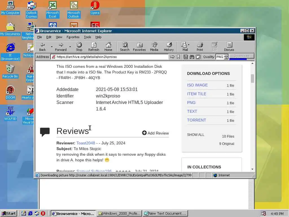
Task: Select the Outlook Express desktop icon
Action: (x=31, y=10)
